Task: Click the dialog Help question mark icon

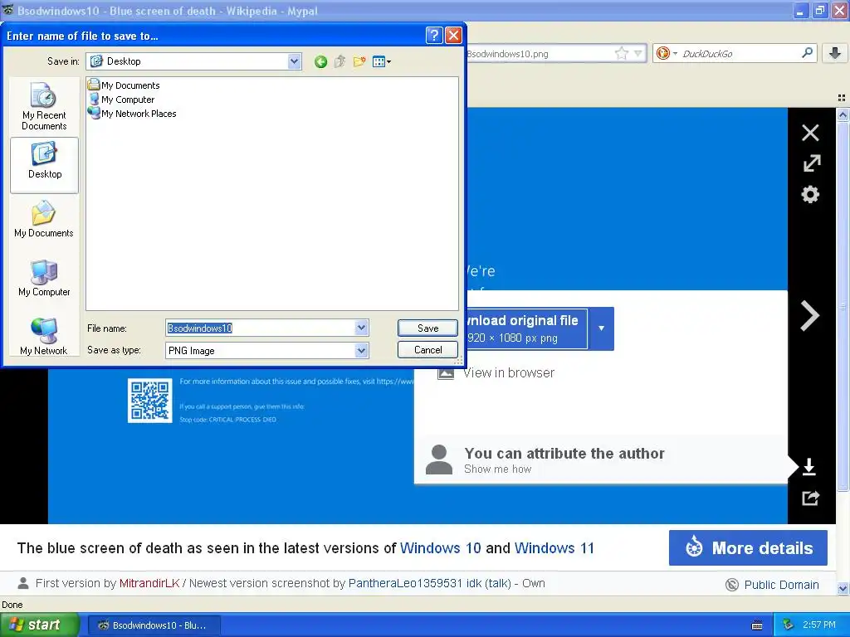Action: click(x=434, y=36)
